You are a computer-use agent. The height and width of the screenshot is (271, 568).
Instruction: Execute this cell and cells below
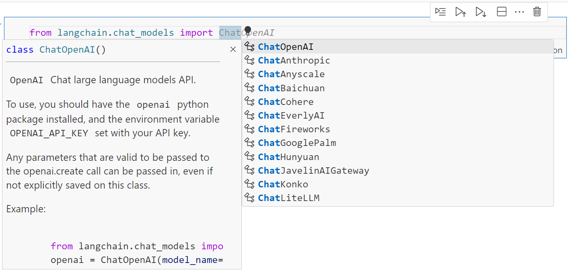(481, 12)
